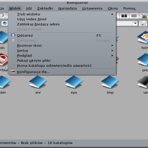Open Konfiguracja tła background settings
This screenshot has width=148, height=148.
[62, 72]
